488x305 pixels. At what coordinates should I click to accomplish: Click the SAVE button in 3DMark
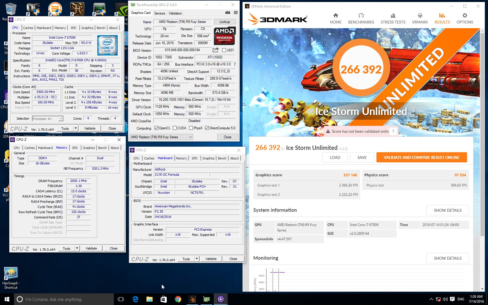(362, 157)
